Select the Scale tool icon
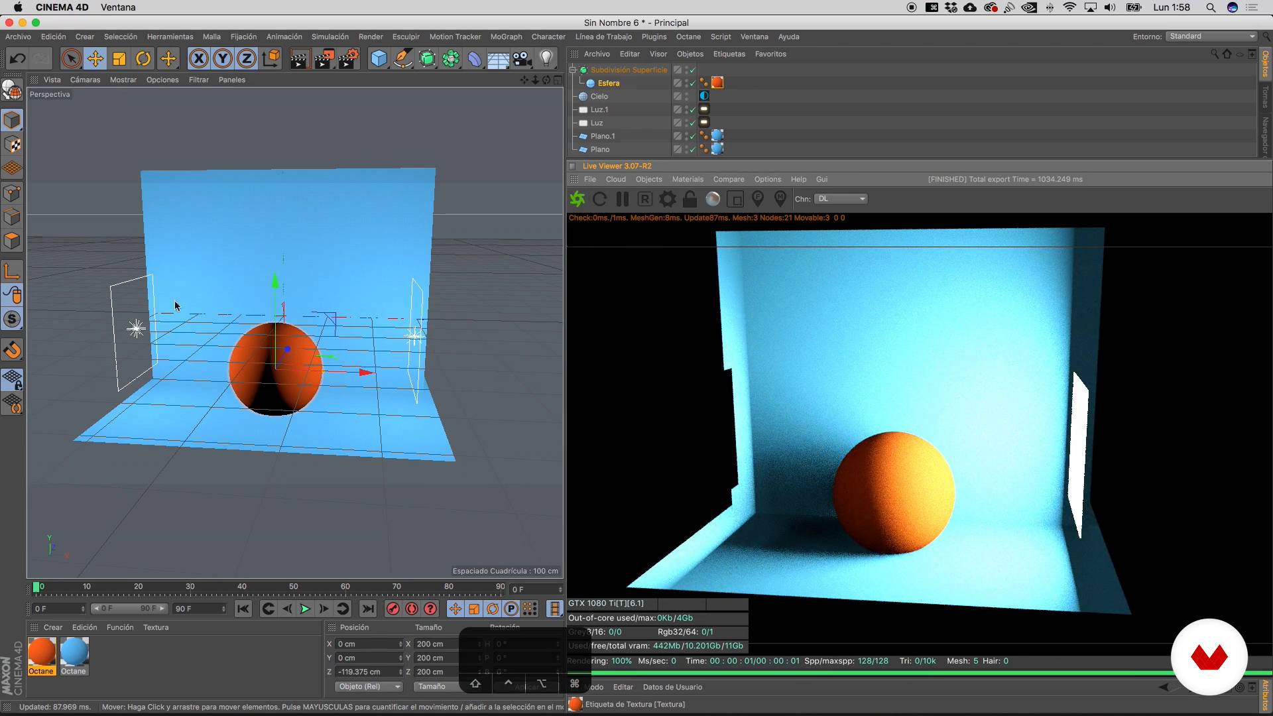 point(119,58)
